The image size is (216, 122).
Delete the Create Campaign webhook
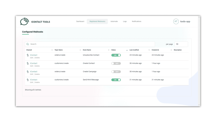point(37,74)
